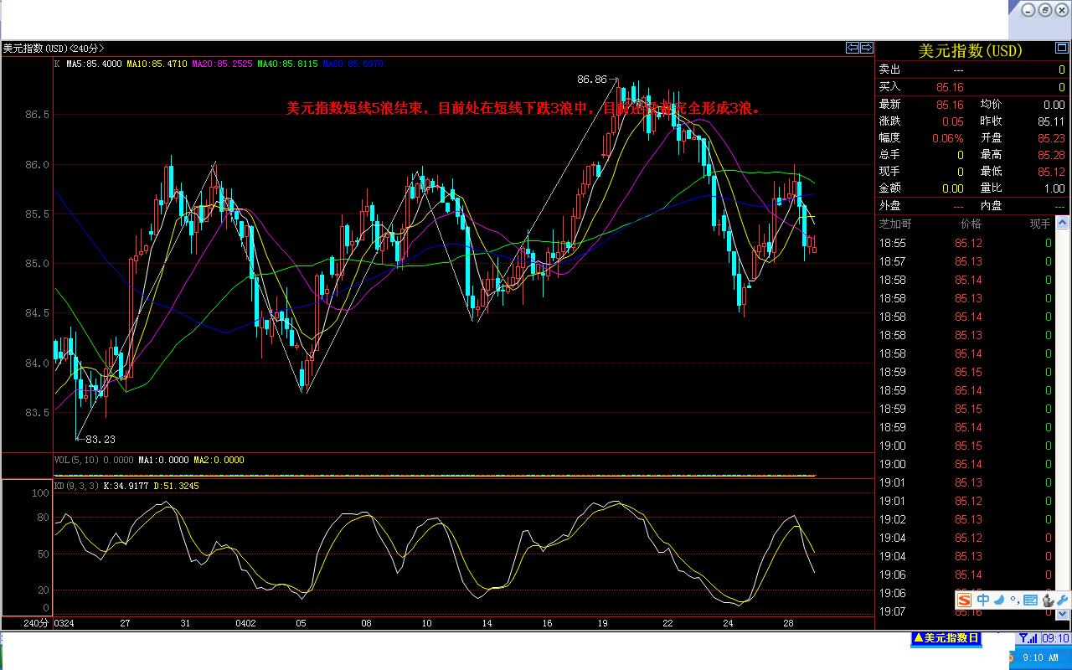This screenshot has width=1072, height=670.
Task: Click the MA40:85.8115 indicator label
Action: pos(288,64)
